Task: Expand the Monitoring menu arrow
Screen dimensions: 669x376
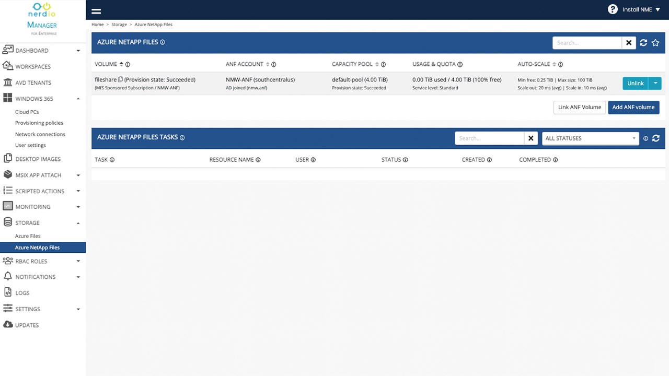Action: pos(78,207)
